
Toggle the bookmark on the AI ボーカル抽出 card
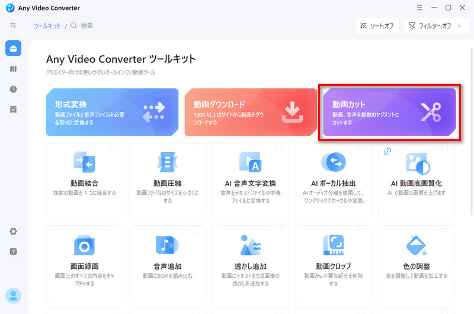coord(362,146)
